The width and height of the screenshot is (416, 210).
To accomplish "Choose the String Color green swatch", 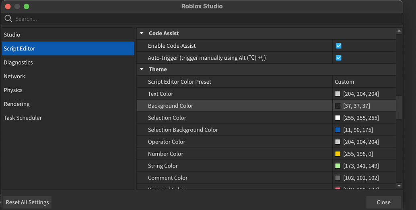I will pos(338,166).
